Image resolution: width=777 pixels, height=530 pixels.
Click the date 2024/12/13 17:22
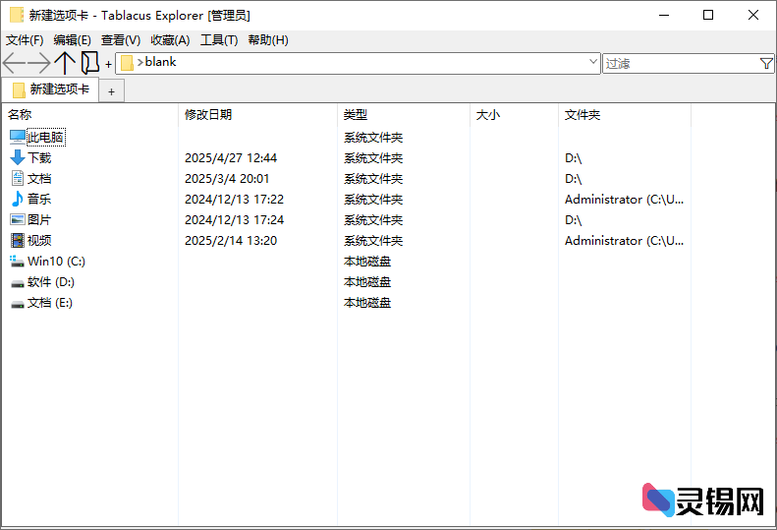pos(235,200)
